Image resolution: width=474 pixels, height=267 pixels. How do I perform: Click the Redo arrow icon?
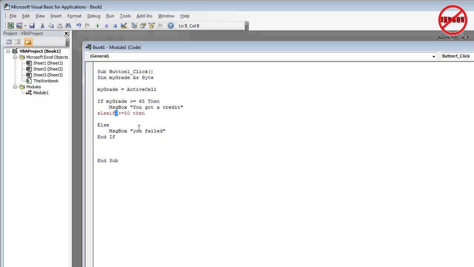87,26
